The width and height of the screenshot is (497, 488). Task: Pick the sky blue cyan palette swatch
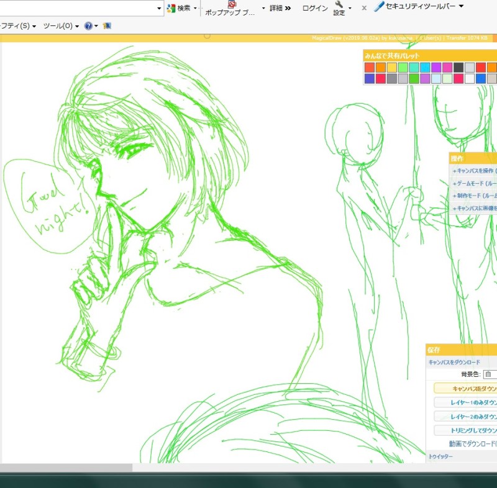tap(425, 67)
